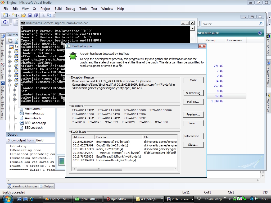Viewport: 271px width, 203px height.
Task: Click the Information... button
Action: [193, 136]
